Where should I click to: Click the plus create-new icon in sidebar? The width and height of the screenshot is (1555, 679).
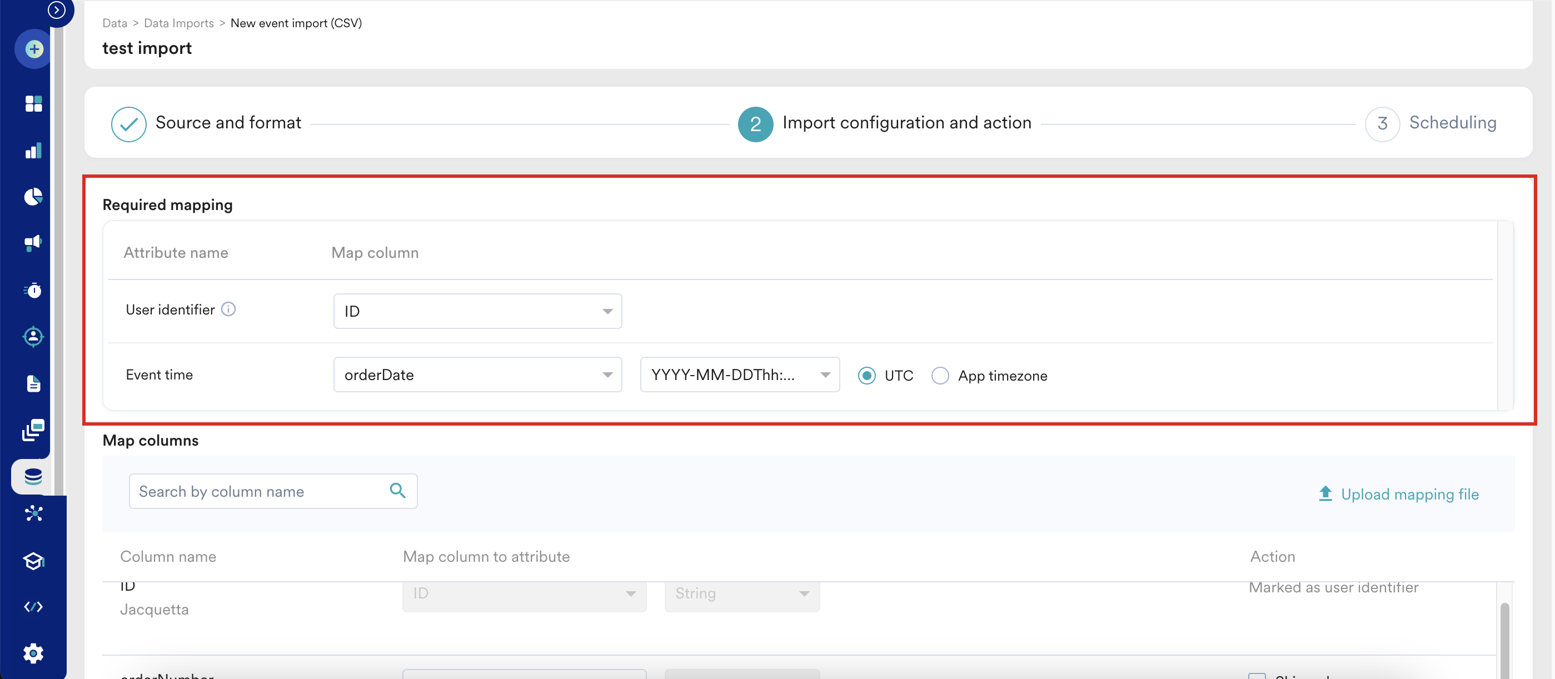[34, 49]
